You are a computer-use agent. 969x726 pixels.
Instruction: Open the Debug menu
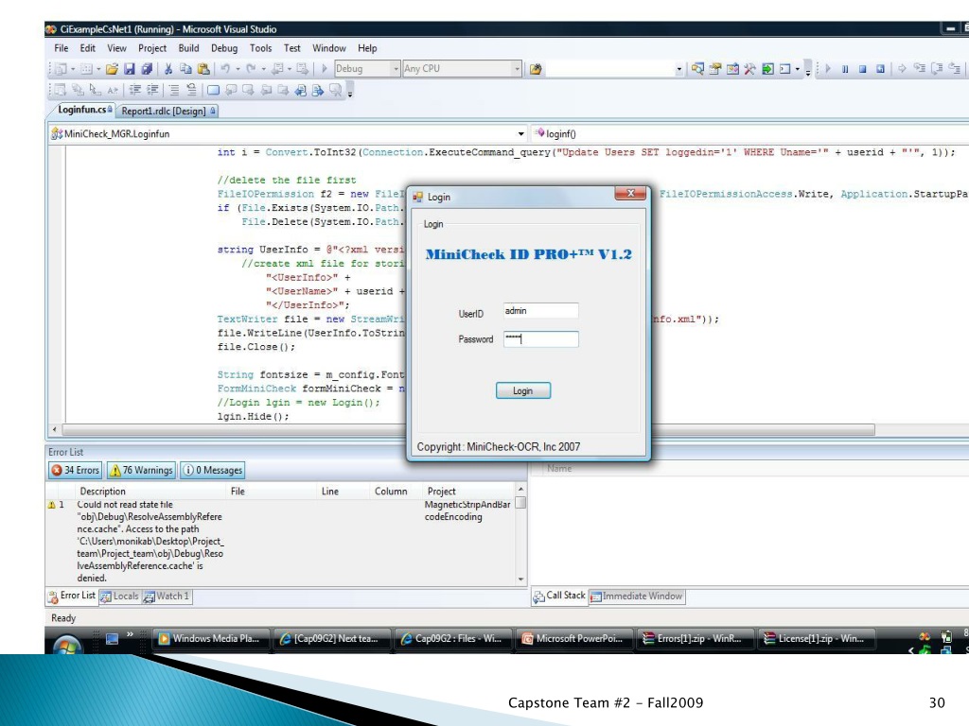point(223,48)
